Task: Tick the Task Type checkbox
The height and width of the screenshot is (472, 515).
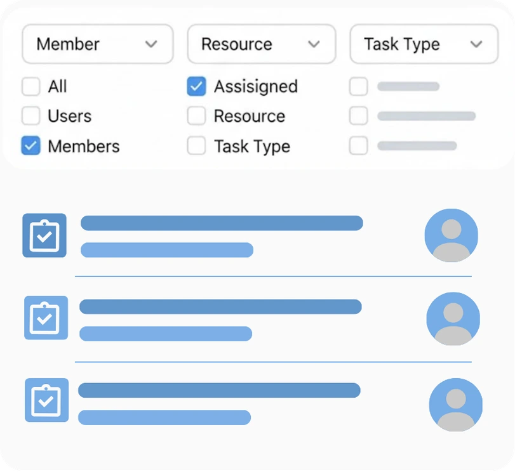Action: click(196, 146)
